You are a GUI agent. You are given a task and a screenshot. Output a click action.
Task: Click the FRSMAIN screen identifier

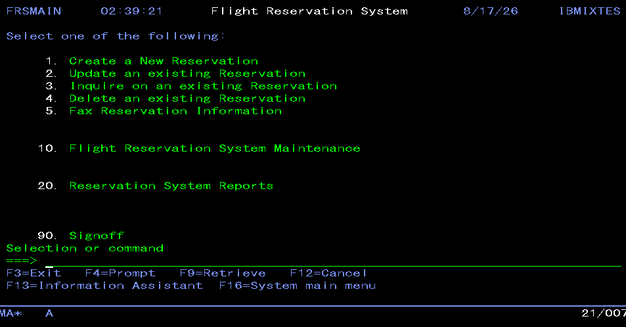34,11
